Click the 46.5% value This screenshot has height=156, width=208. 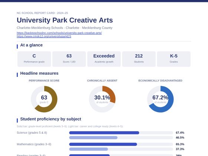(180, 137)
